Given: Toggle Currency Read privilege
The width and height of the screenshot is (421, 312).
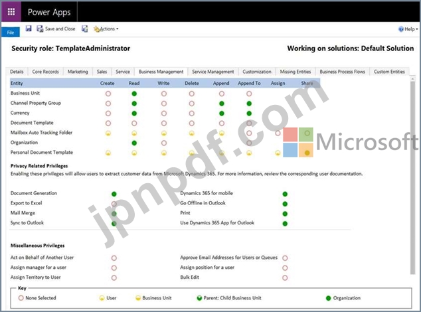Looking at the screenshot, I should 134,114.
